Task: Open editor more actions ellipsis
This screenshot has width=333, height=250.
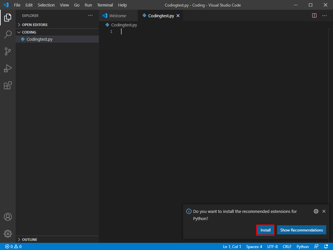Action: (x=325, y=16)
